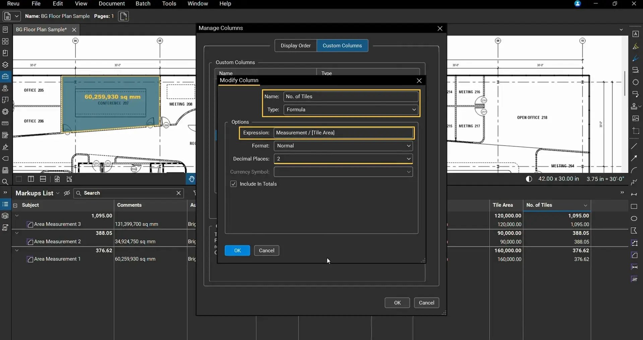Click the Expression input field

[343, 133]
